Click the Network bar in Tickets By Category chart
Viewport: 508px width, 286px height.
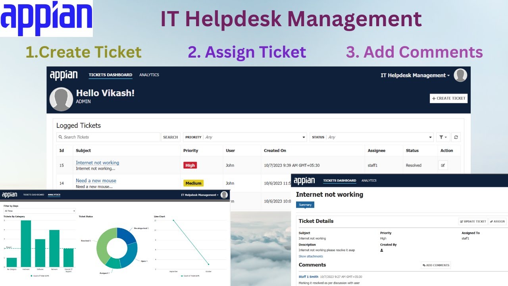(x=54, y=248)
